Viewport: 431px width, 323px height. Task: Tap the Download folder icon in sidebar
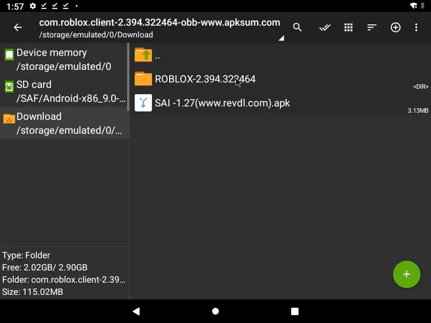(x=9, y=119)
